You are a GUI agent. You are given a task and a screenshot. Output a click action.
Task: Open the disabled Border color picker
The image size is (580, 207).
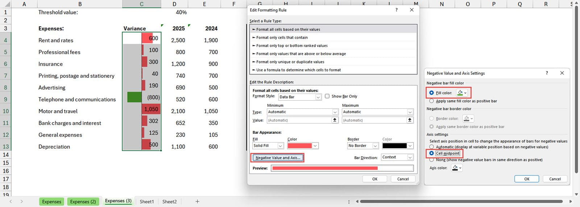468,119
